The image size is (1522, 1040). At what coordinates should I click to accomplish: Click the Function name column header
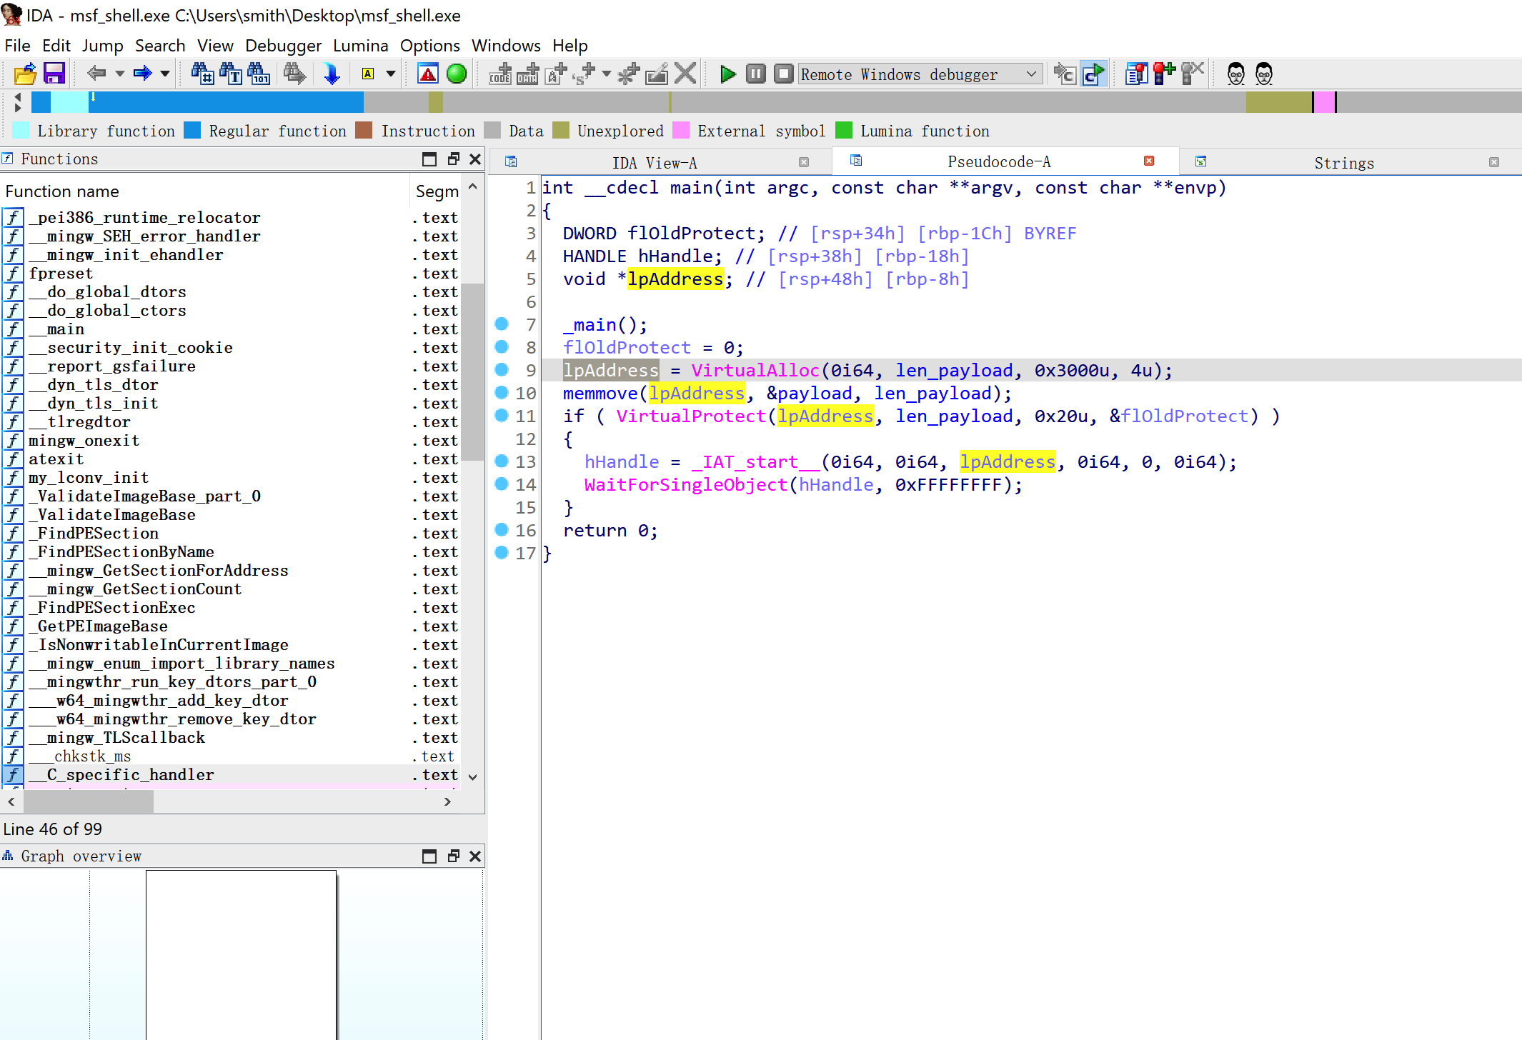204,191
